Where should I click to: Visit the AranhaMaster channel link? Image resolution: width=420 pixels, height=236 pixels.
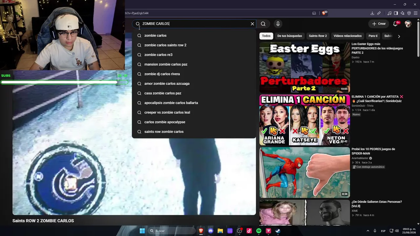[x=360, y=158]
